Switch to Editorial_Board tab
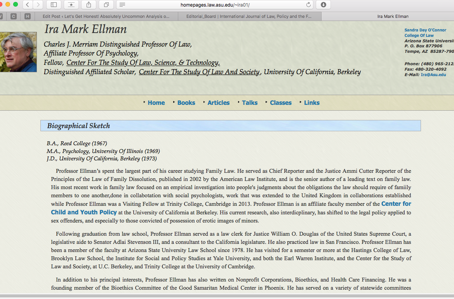Image resolution: width=454 pixels, height=299 pixels. (x=249, y=16)
